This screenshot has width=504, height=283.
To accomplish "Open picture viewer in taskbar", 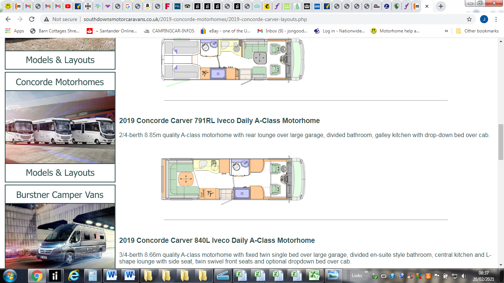I will click(334, 276).
